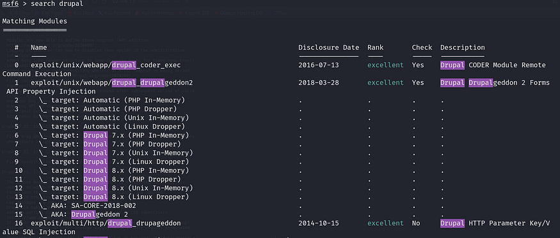The width and height of the screenshot is (560, 238).
Task: Click the 'AKA: SA-CORE-2018-002' entry
Action: [88, 205]
